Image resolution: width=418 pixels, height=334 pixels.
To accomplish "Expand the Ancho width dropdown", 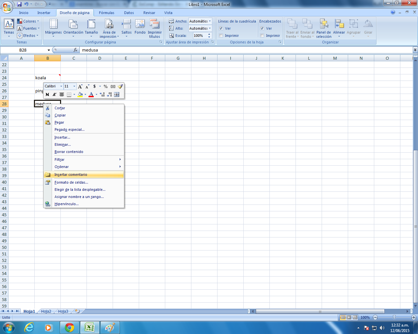I will 210,21.
